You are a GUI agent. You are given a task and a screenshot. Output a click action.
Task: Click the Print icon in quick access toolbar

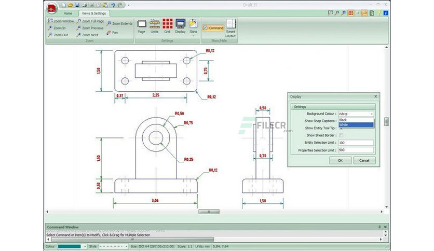(85, 5)
